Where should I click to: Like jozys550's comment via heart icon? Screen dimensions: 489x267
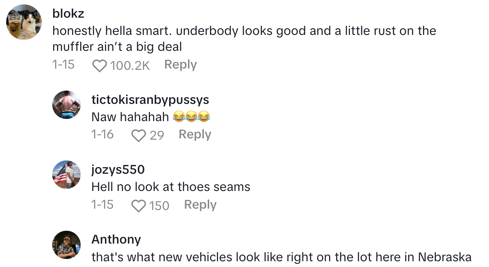click(x=140, y=205)
